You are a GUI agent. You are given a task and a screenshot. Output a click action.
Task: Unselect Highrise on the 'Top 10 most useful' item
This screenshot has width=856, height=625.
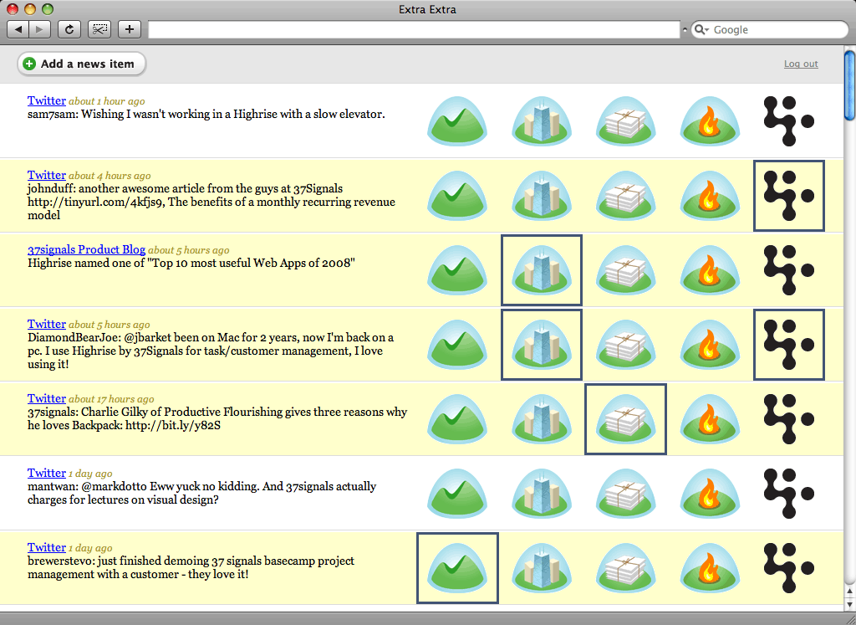[542, 270]
